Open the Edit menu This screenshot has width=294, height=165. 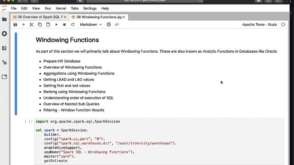pos(24,8)
